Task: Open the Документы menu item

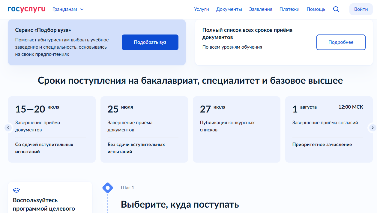Action: point(229,9)
